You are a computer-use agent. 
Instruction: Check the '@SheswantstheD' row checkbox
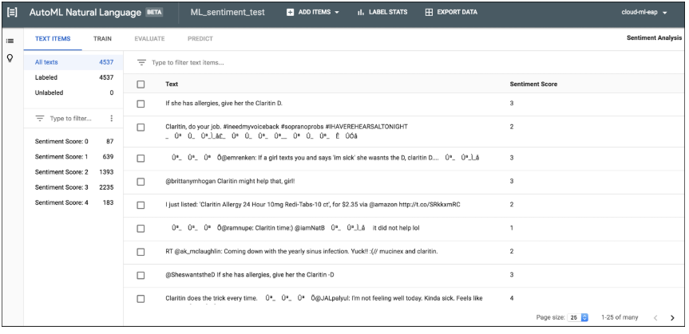(141, 275)
